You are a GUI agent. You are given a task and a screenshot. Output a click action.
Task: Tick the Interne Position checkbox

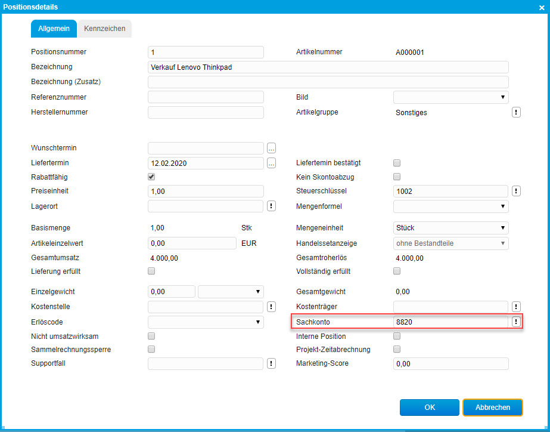[397, 337]
